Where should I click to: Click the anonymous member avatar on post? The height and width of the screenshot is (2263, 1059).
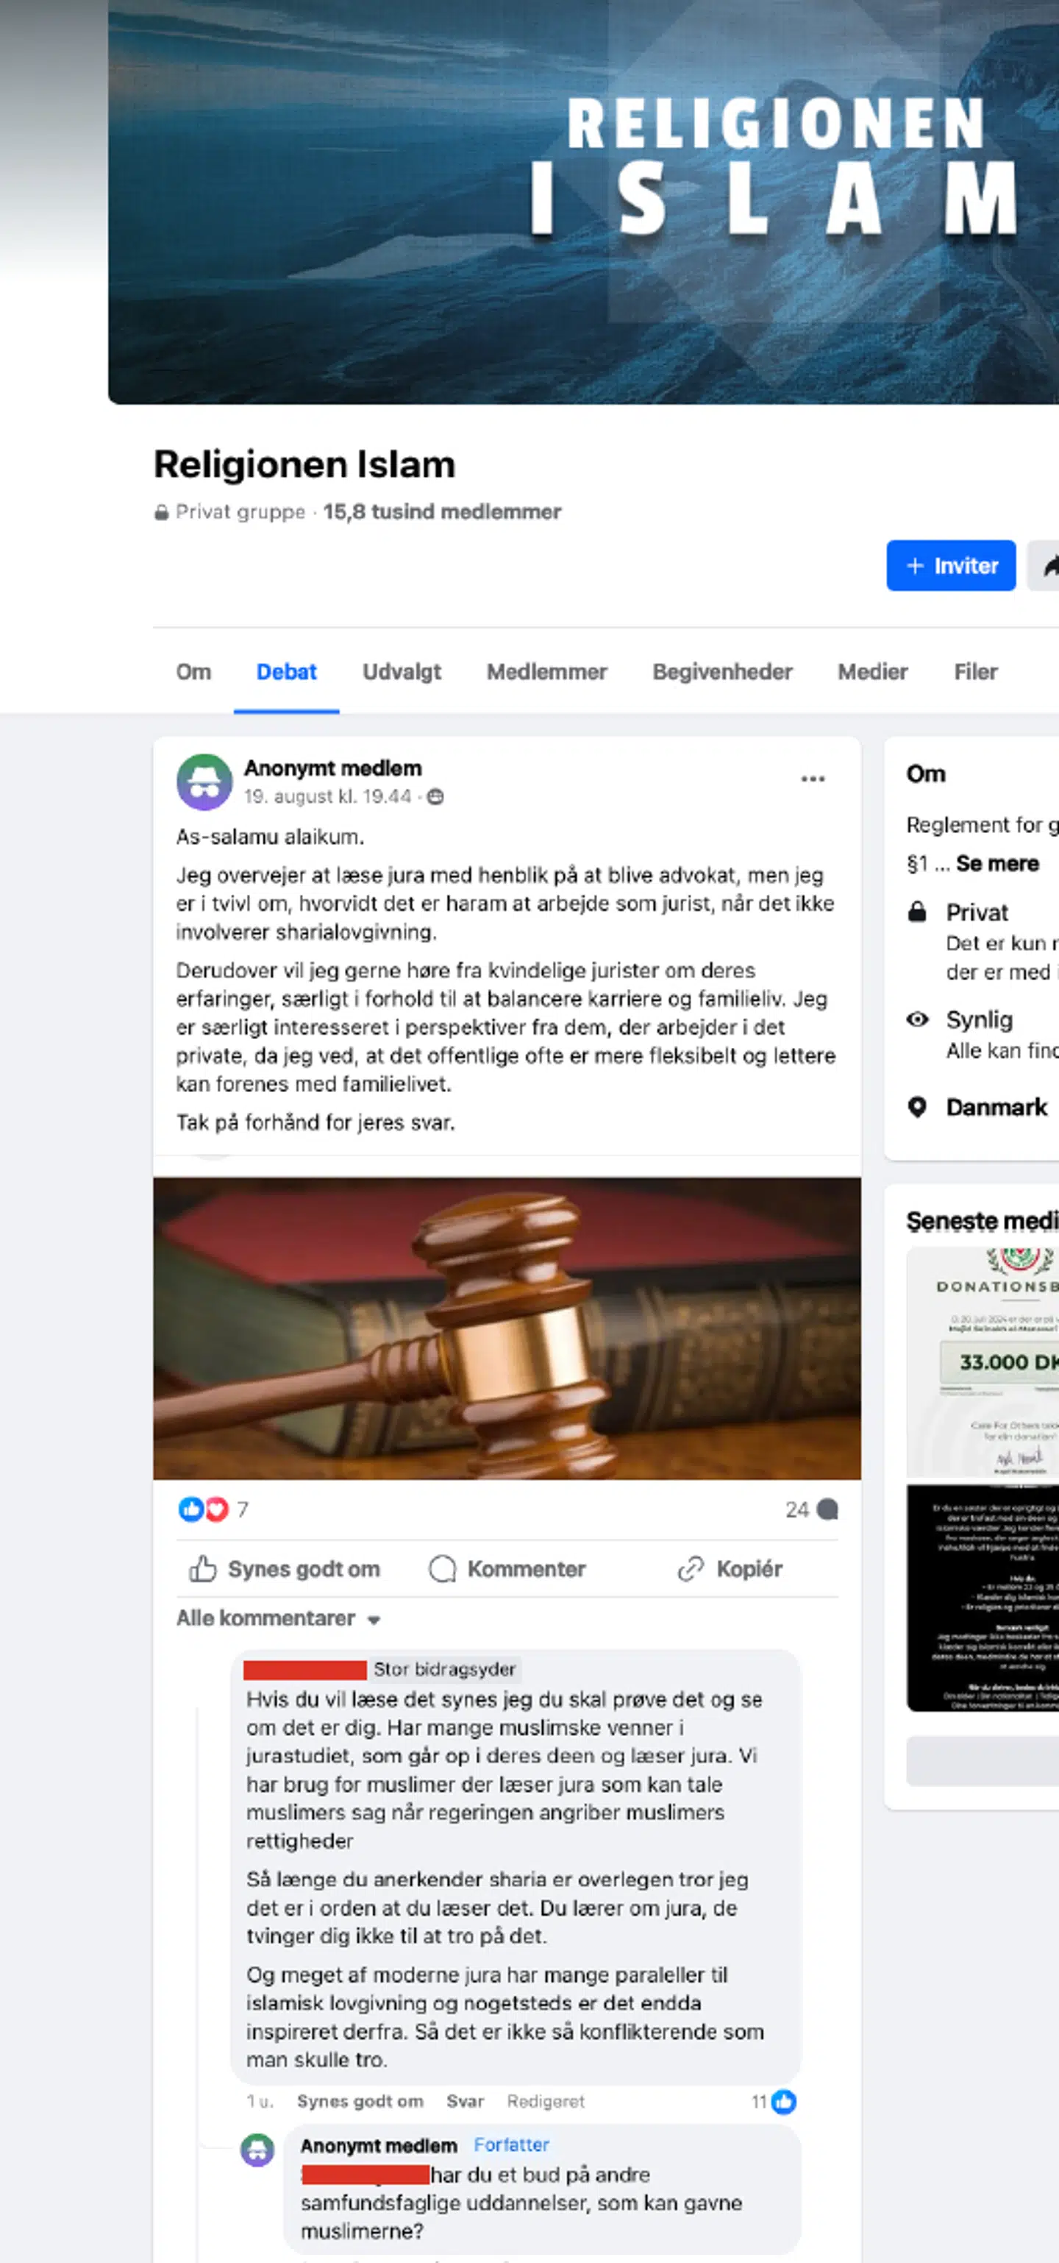click(x=204, y=781)
